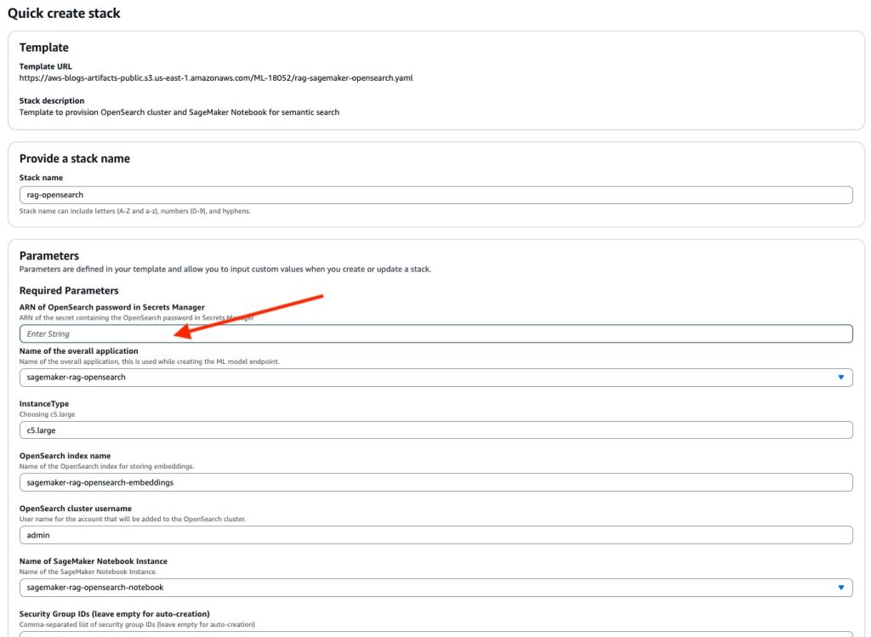This screenshot has width=871, height=637.
Task: Click the sagemaker-rag-opensearch dropdown arrow
Action: point(841,378)
